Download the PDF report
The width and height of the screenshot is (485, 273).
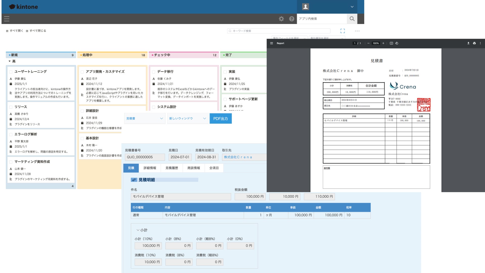coord(468,43)
